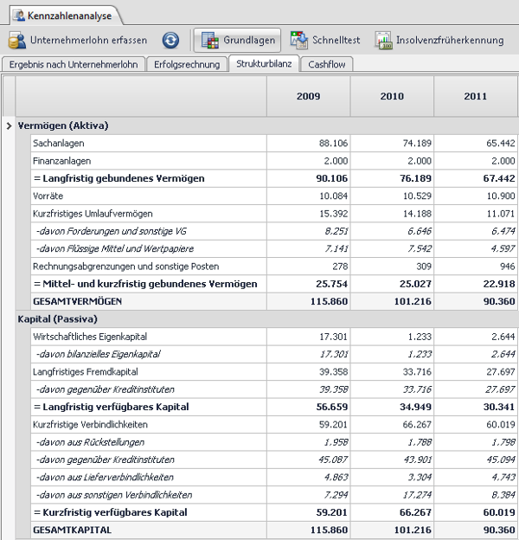
Task: Click Sachanlagen 2010 value 74.189
Action: tap(417, 144)
